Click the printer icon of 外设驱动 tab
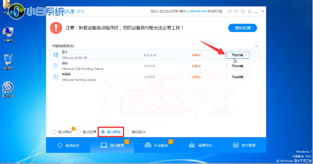This screenshot has width=313, height=164. pos(148,145)
